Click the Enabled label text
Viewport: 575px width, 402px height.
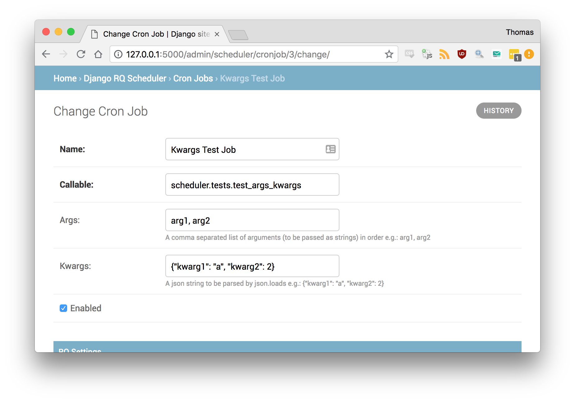[x=86, y=308]
